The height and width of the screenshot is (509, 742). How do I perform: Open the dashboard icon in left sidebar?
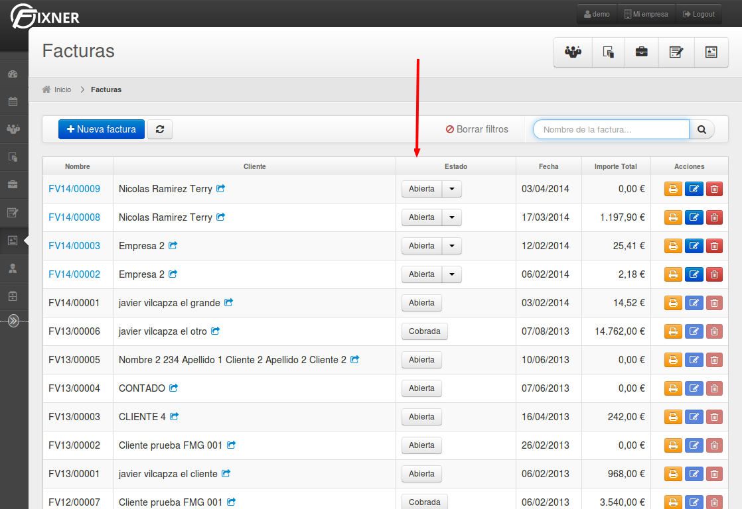13,74
